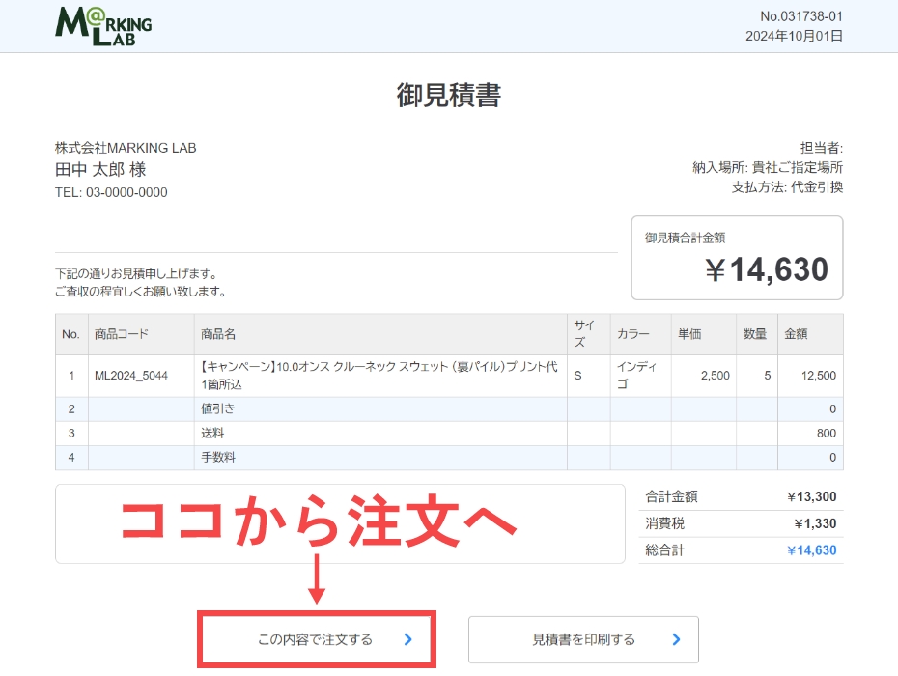The height and width of the screenshot is (676, 898).
Task: Click the print button 見積書を印刷する
Action: (x=582, y=639)
